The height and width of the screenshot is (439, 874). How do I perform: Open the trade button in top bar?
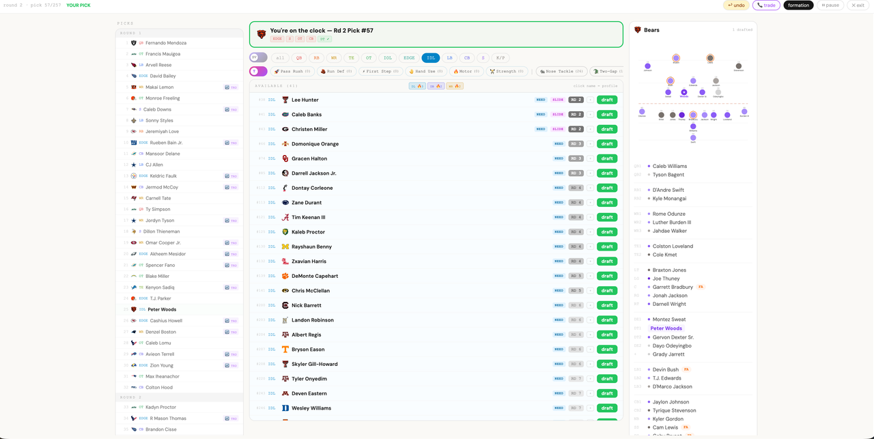766,5
